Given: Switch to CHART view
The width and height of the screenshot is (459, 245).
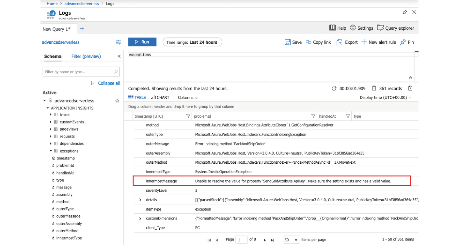Looking at the screenshot, I should point(160,97).
